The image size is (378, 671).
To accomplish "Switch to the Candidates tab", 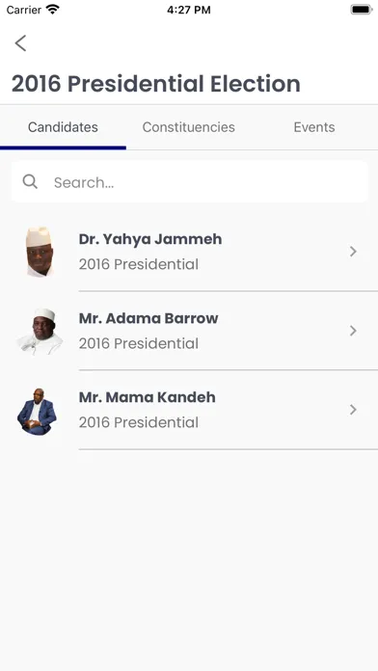I will click(63, 127).
